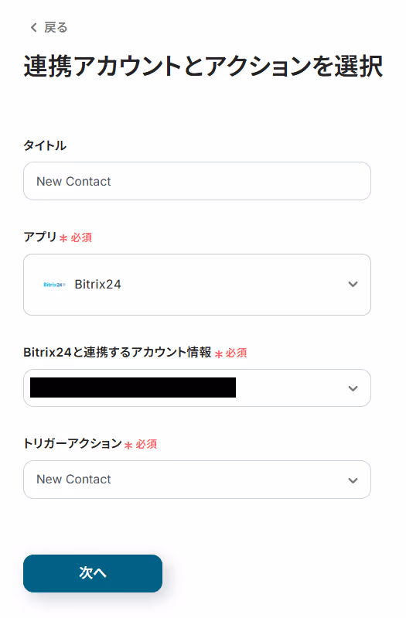Click the red asterisk beside トリガーアクション
The image size is (406, 618).
click(x=128, y=446)
